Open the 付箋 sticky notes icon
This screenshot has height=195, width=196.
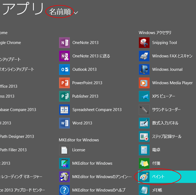[144, 163]
